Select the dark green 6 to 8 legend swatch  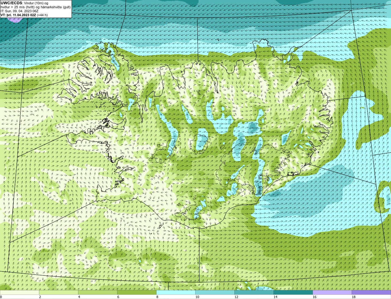pyautogui.click(x=137, y=292)
